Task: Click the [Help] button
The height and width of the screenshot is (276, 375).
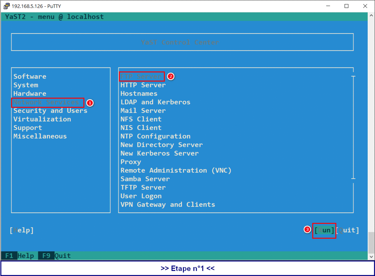Action: click(22, 230)
